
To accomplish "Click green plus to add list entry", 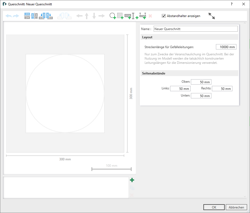I will pos(132,180).
